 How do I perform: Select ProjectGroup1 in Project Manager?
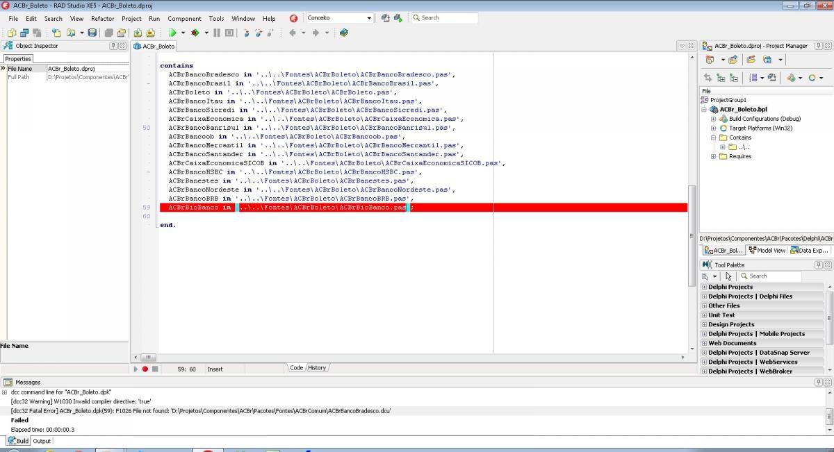728,100
